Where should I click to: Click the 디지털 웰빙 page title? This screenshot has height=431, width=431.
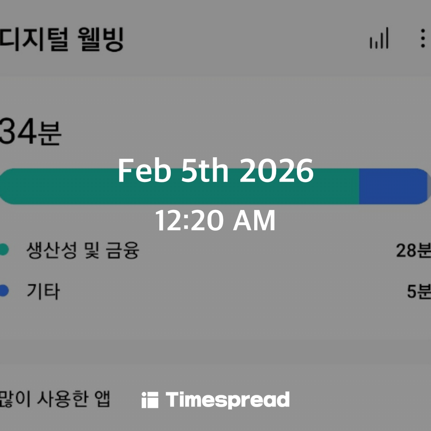click(62, 39)
